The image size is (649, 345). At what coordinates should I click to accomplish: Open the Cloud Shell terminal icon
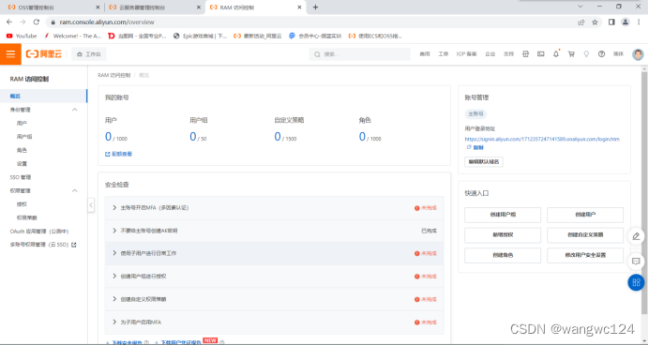click(541, 54)
